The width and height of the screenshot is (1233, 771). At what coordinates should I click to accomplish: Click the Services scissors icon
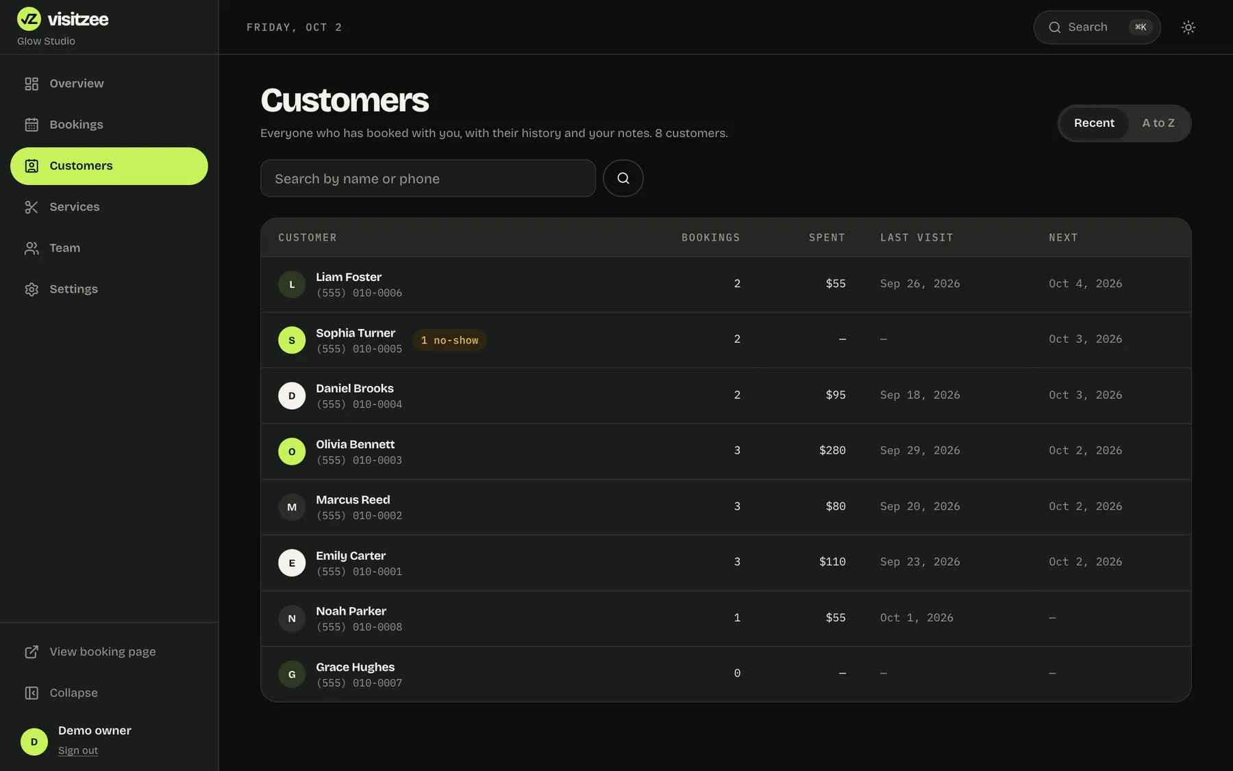32,207
